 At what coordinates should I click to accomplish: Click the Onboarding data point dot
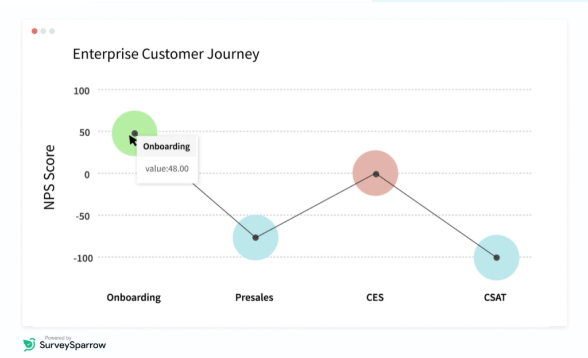[x=133, y=133]
